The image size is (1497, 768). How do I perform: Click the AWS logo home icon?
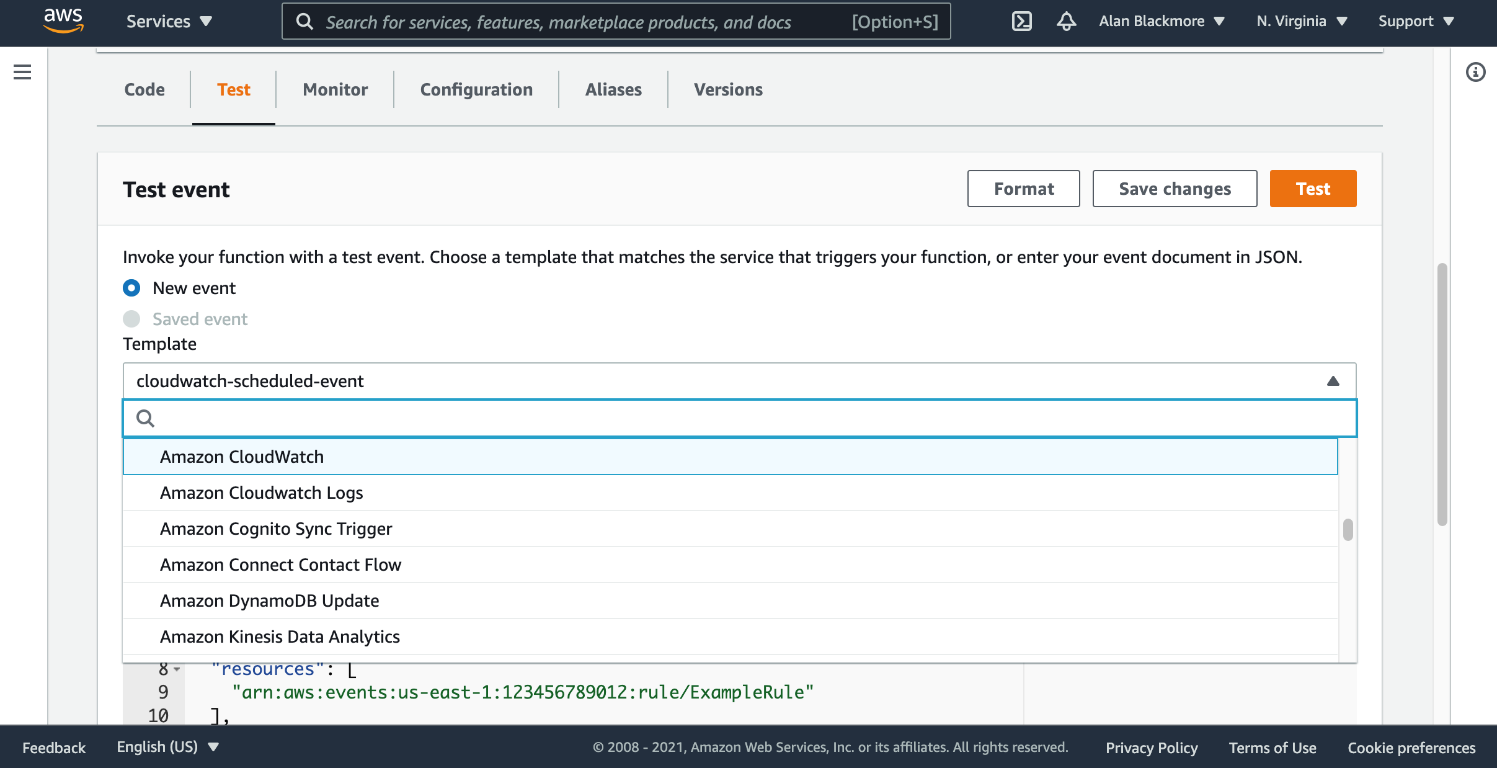(x=63, y=20)
